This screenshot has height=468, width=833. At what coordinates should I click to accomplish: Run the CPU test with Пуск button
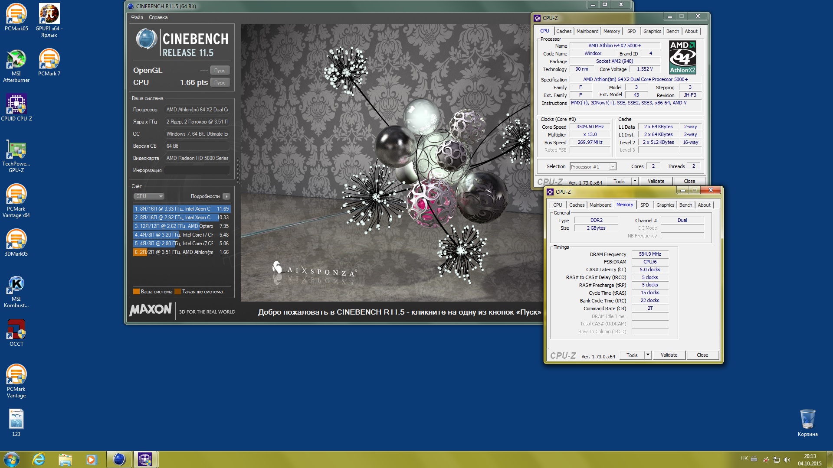(220, 82)
